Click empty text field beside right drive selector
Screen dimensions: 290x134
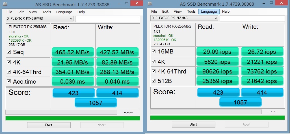click(252, 18)
